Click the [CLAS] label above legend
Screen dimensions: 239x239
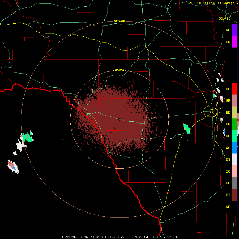tap(224, 18)
